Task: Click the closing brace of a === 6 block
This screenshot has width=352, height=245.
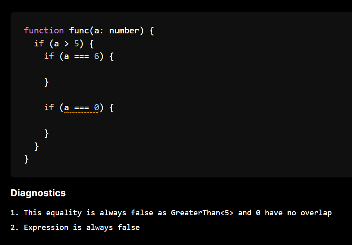Action: [x=46, y=82]
